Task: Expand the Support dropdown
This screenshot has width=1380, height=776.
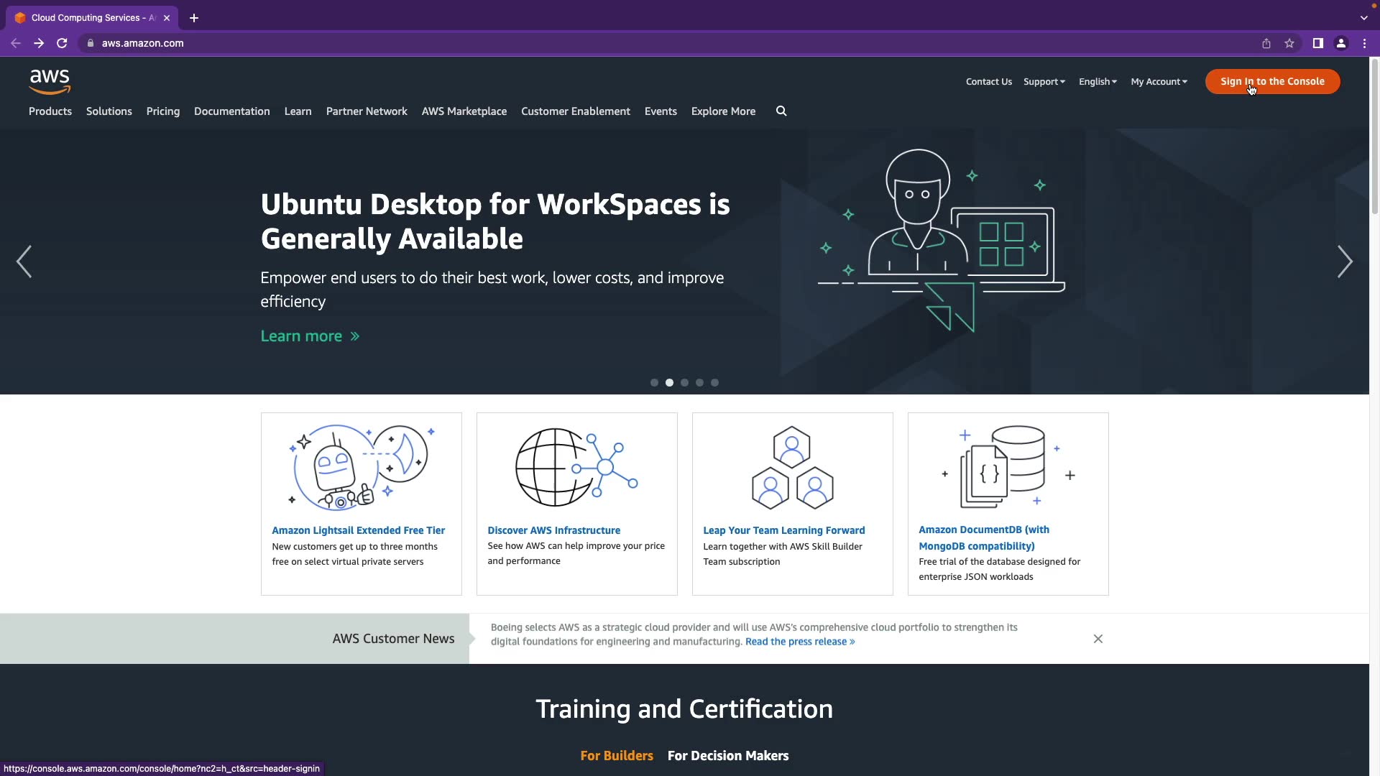Action: tap(1044, 82)
